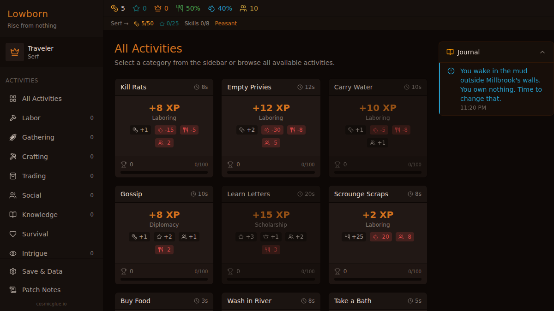554x311 pixels.
Task: Open Patch Notes
Action: pyautogui.click(x=51, y=290)
